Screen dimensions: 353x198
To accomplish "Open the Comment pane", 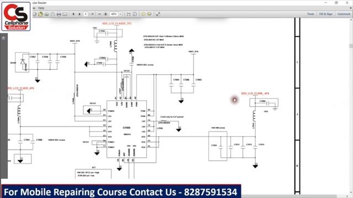I will coord(344,14).
